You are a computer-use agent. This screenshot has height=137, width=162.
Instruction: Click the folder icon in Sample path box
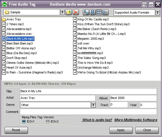point(7,12)
